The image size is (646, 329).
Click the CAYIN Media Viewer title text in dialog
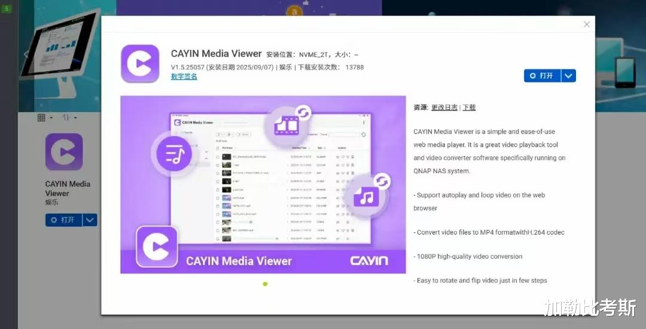pyautogui.click(x=217, y=54)
